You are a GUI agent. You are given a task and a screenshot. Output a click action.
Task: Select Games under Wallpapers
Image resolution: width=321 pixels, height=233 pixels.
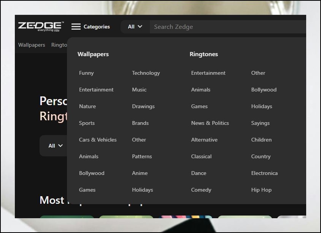coord(87,190)
